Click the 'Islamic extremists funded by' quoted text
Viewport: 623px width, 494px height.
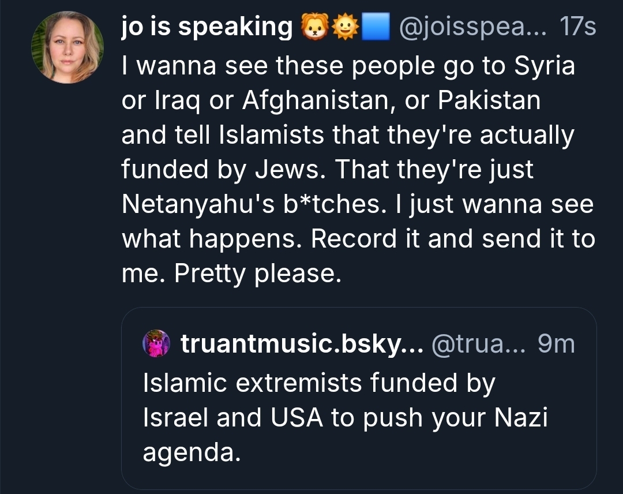tap(318, 384)
